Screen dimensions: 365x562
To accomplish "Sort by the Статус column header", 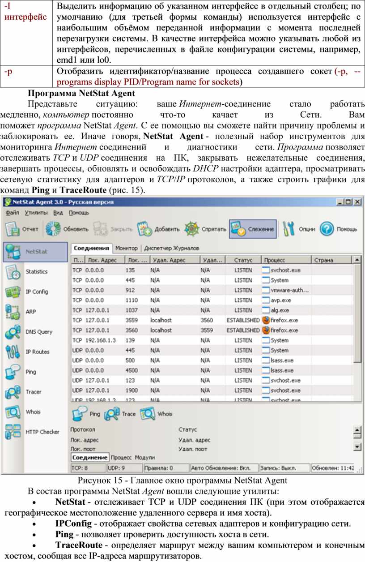I will [243, 260].
